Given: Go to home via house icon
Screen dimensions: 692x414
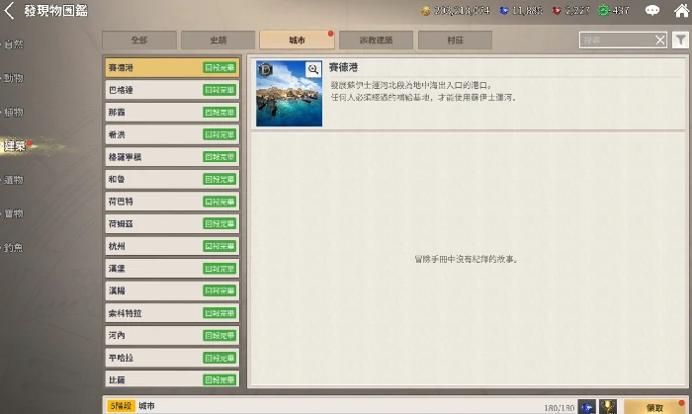Looking at the screenshot, I should [x=678, y=11].
